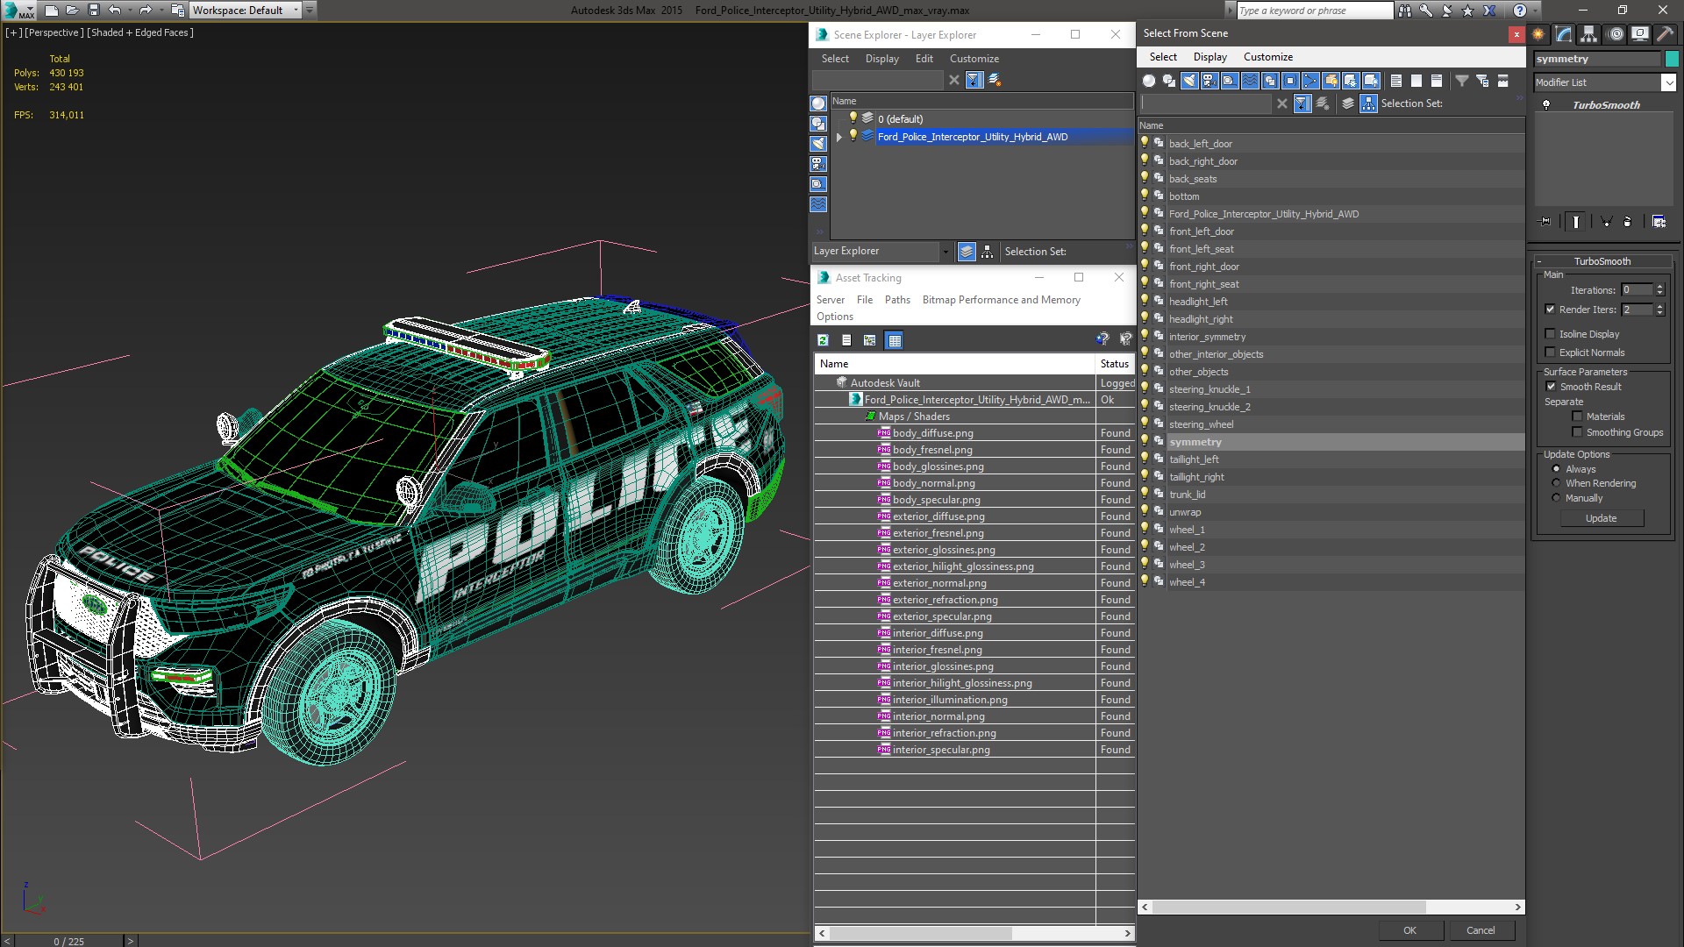
Task: Open the Modifier List dropdown
Action: click(x=1667, y=82)
